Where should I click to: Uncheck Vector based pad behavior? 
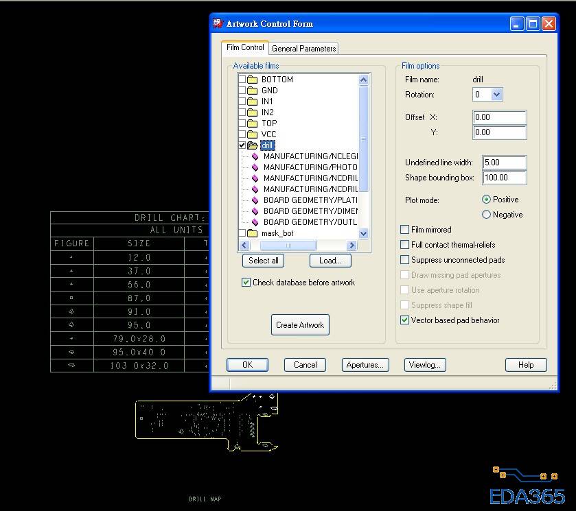tap(405, 320)
